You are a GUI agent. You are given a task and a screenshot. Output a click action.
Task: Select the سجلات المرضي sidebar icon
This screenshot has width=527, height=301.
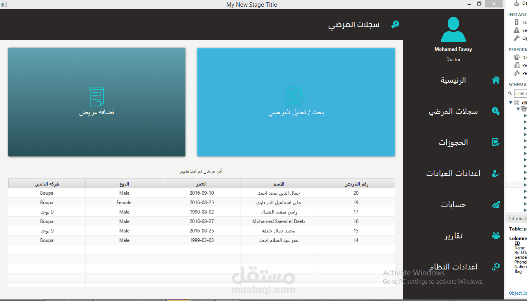coord(496,111)
